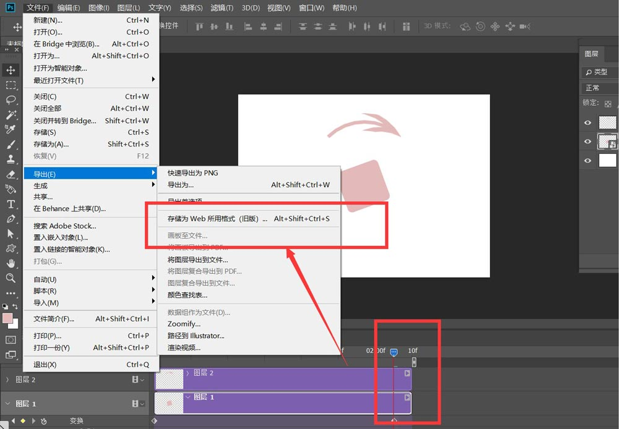Click the align bottom edges icon
The width and height of the screenshot is (620, 429).
point(229,27)
